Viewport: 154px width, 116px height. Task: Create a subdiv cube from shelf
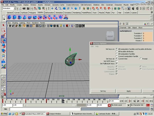15,17
